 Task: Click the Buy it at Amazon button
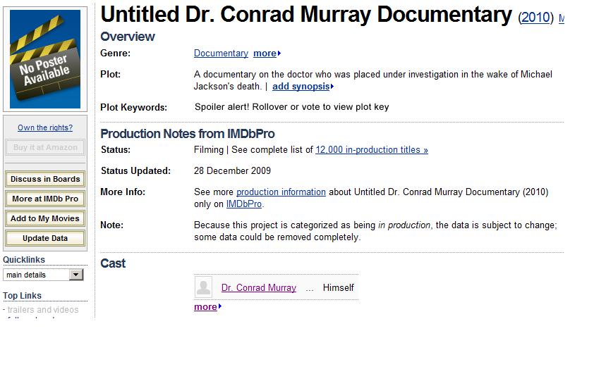pos(45,147)
